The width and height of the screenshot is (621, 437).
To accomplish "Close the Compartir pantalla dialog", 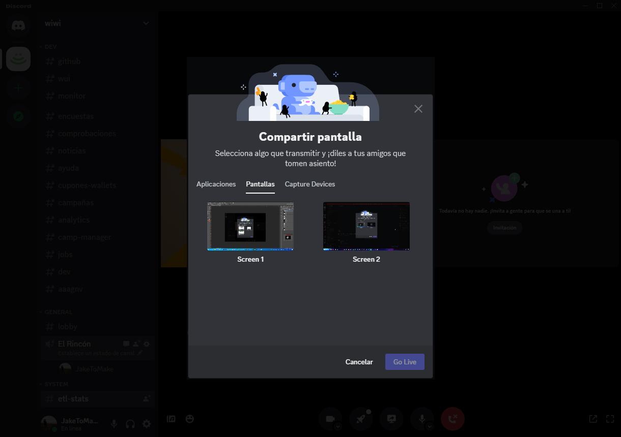I will tap(418, 109).
